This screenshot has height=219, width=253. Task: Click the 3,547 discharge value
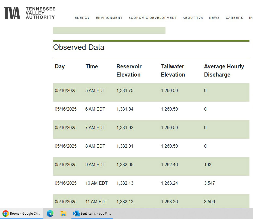point(209,183)
